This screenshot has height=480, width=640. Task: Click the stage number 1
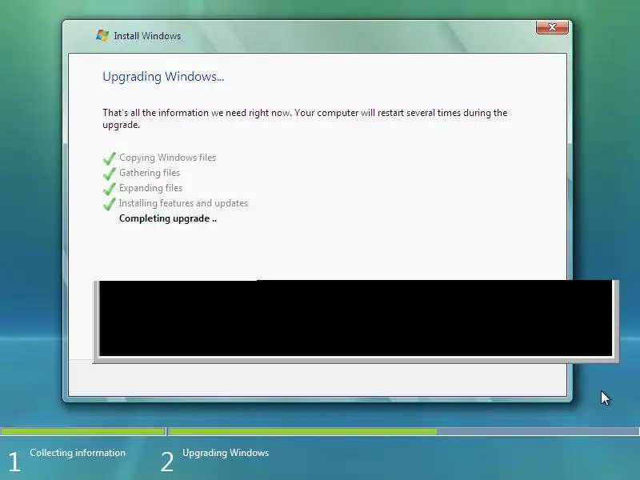(14, 462)
